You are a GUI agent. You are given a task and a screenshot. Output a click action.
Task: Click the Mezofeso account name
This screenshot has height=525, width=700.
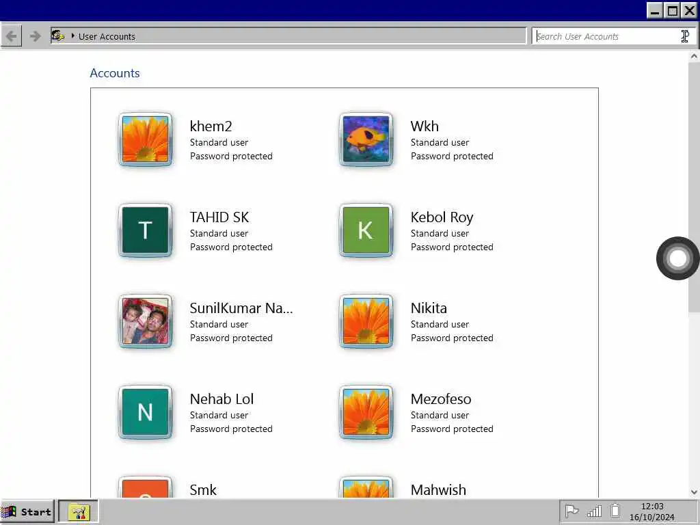tap(441, 399)
